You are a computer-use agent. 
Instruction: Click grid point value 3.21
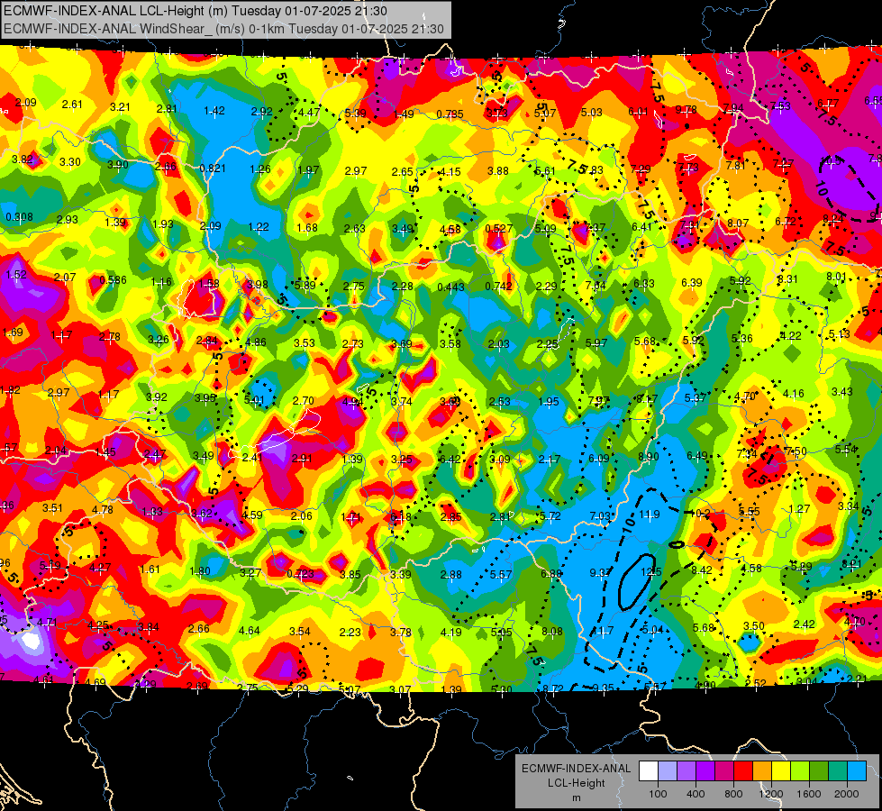click(x=120, y=107)
